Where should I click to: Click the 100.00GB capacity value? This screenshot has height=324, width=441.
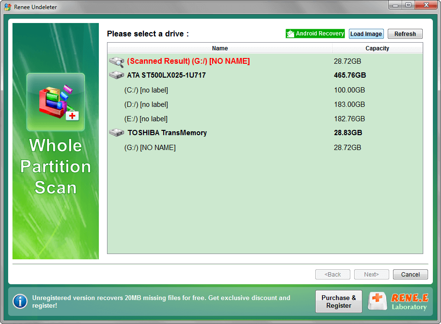(x=349, y=90)
